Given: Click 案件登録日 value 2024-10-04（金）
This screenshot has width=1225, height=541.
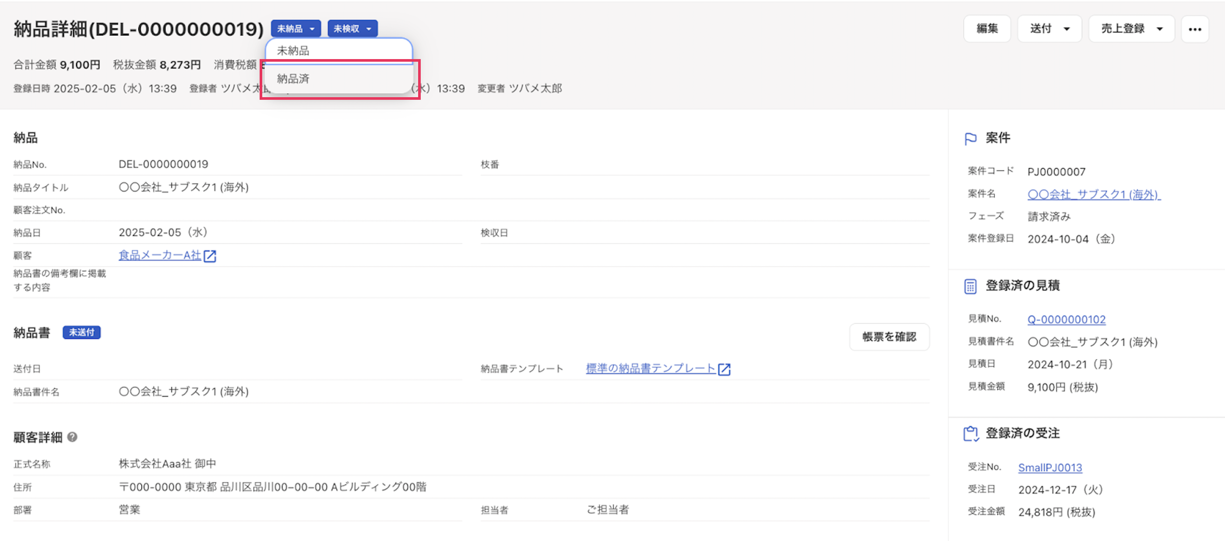Looking at the screenshot, I should (1072, 239).
